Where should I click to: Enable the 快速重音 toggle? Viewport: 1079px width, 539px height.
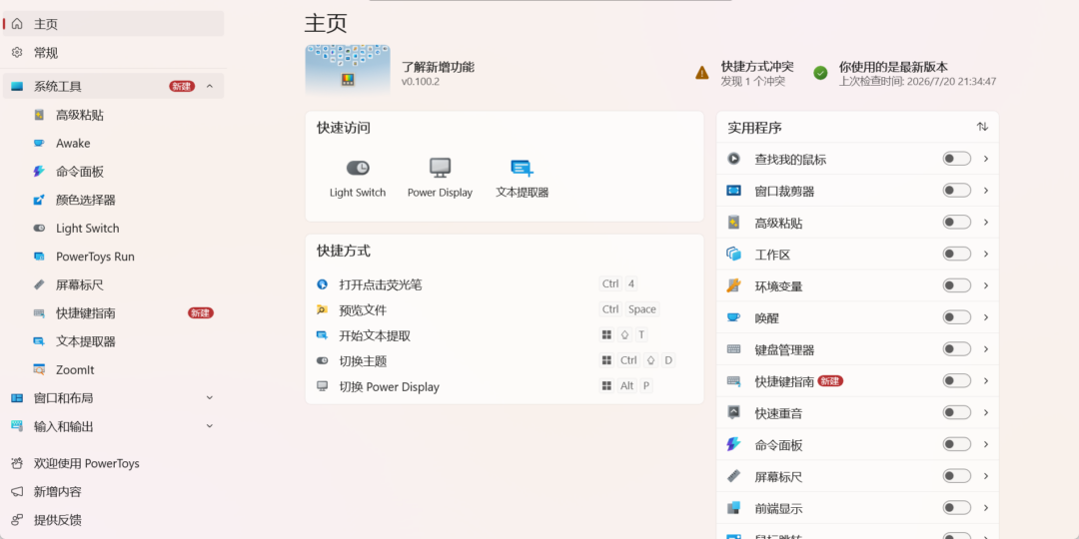pos(956,412)
